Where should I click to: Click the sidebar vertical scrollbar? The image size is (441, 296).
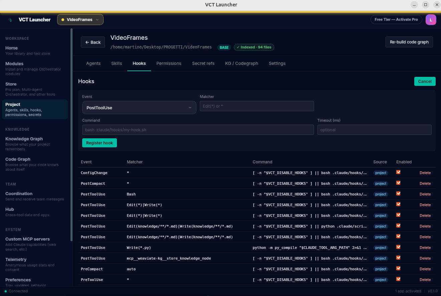tap(71, 134)
